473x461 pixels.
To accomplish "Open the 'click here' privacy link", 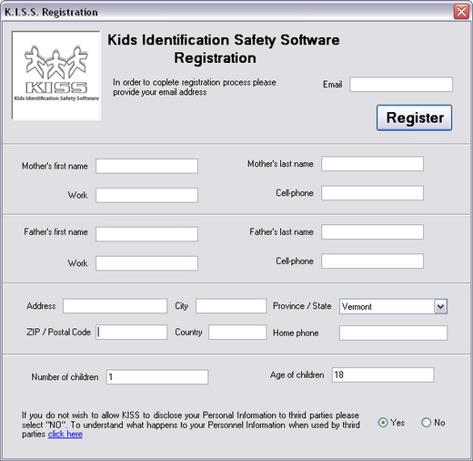I will pyautogui.click(x=65, y=435).
